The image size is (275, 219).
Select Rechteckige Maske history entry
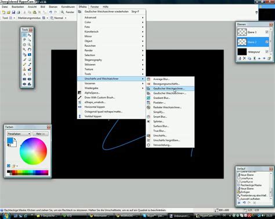point(251,185)
